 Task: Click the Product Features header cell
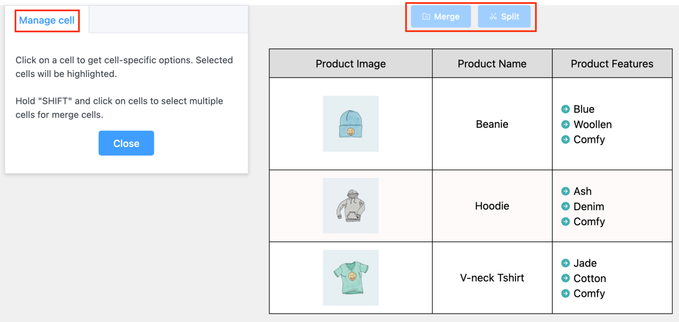(612, 63)
